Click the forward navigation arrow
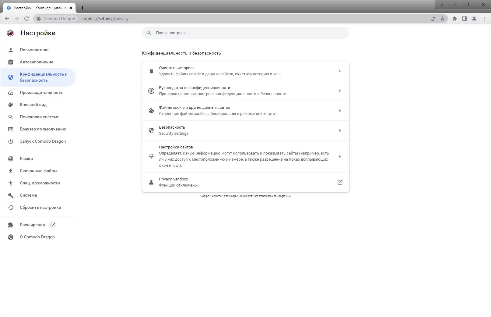This screenshot has height=317, width=491. coord(17,19)
